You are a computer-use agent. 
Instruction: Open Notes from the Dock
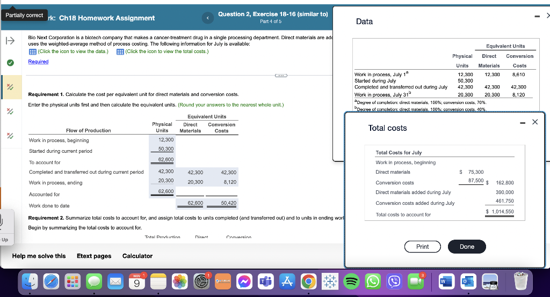coord(158,281)
